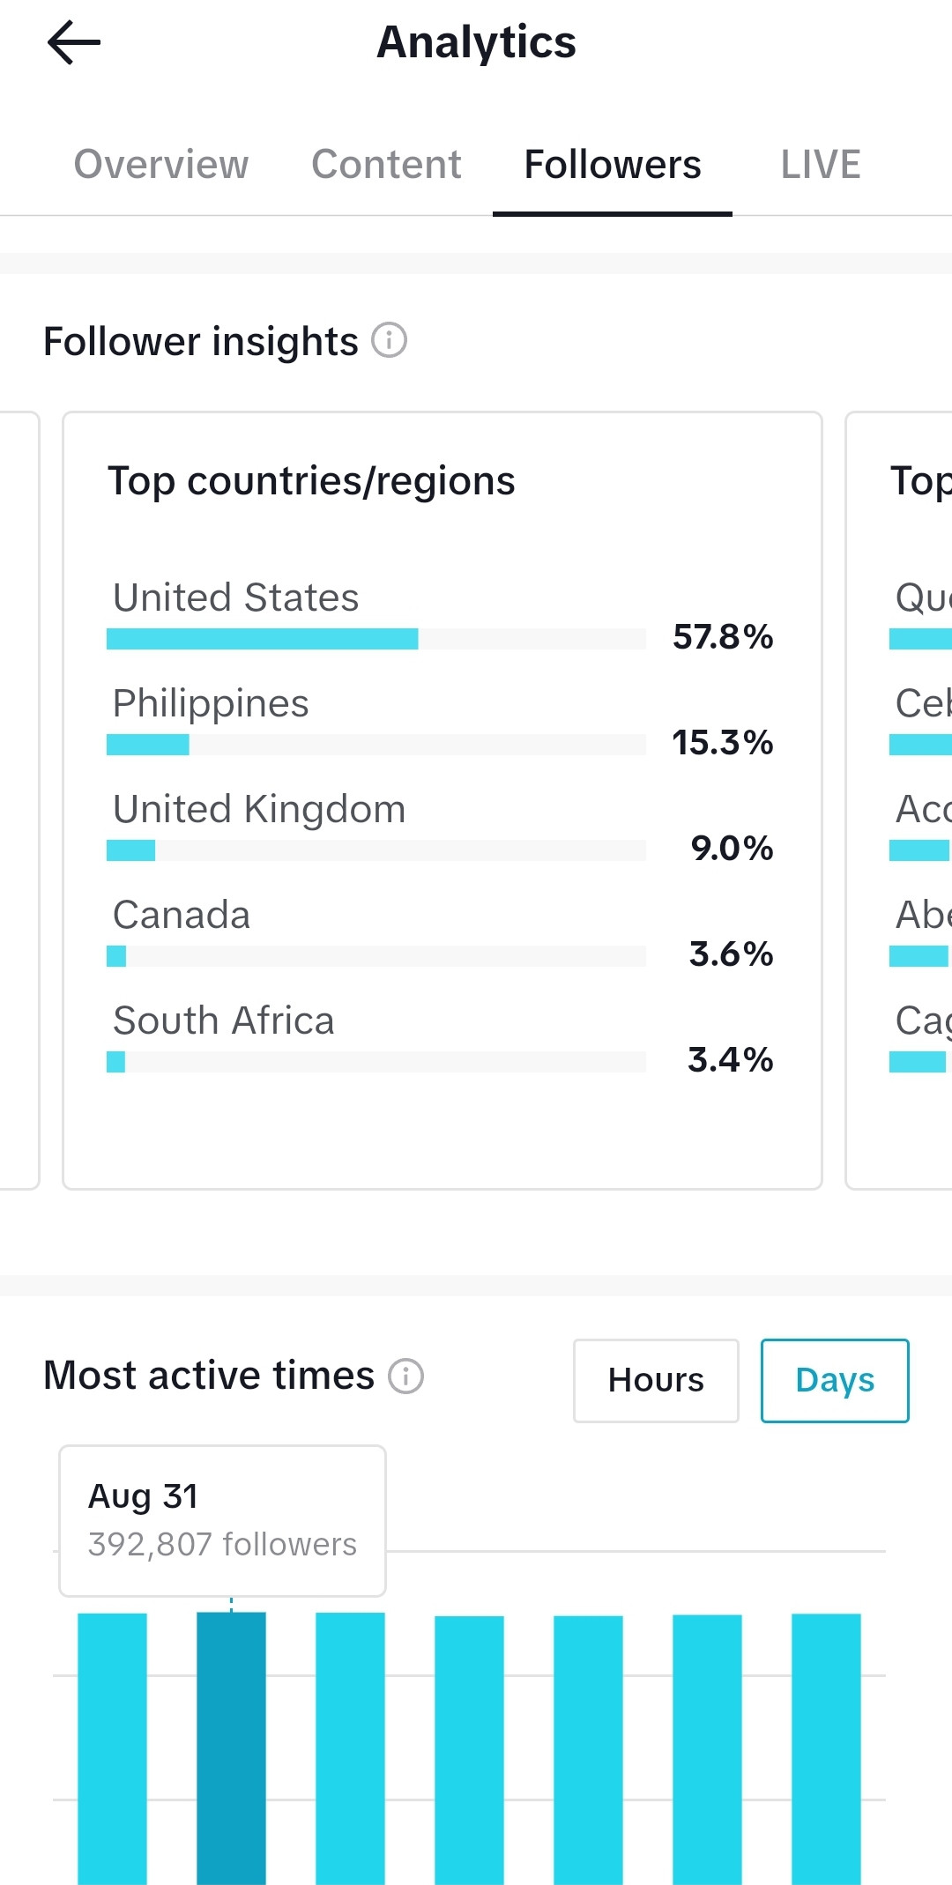Go back using the arrow icon
Screen dimensions: 952x1885
pos(74,42)
